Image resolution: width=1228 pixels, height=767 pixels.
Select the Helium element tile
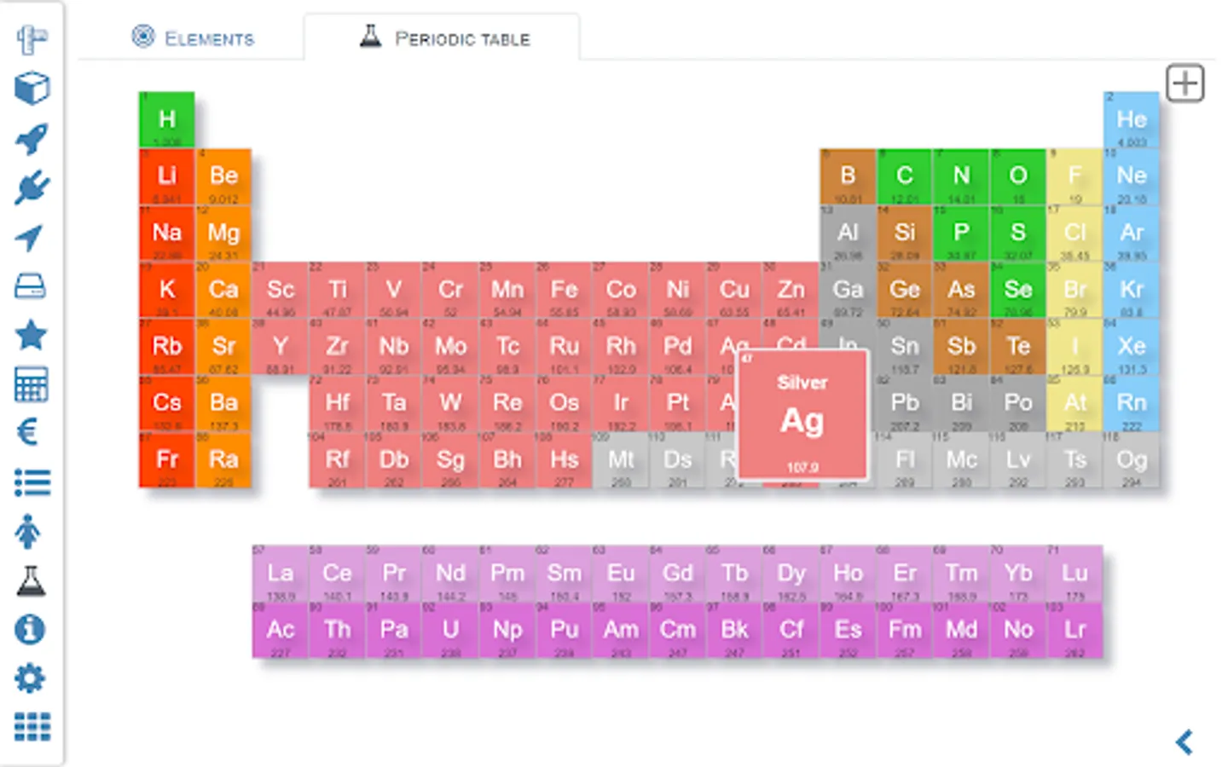click(x=1131, y=120)
